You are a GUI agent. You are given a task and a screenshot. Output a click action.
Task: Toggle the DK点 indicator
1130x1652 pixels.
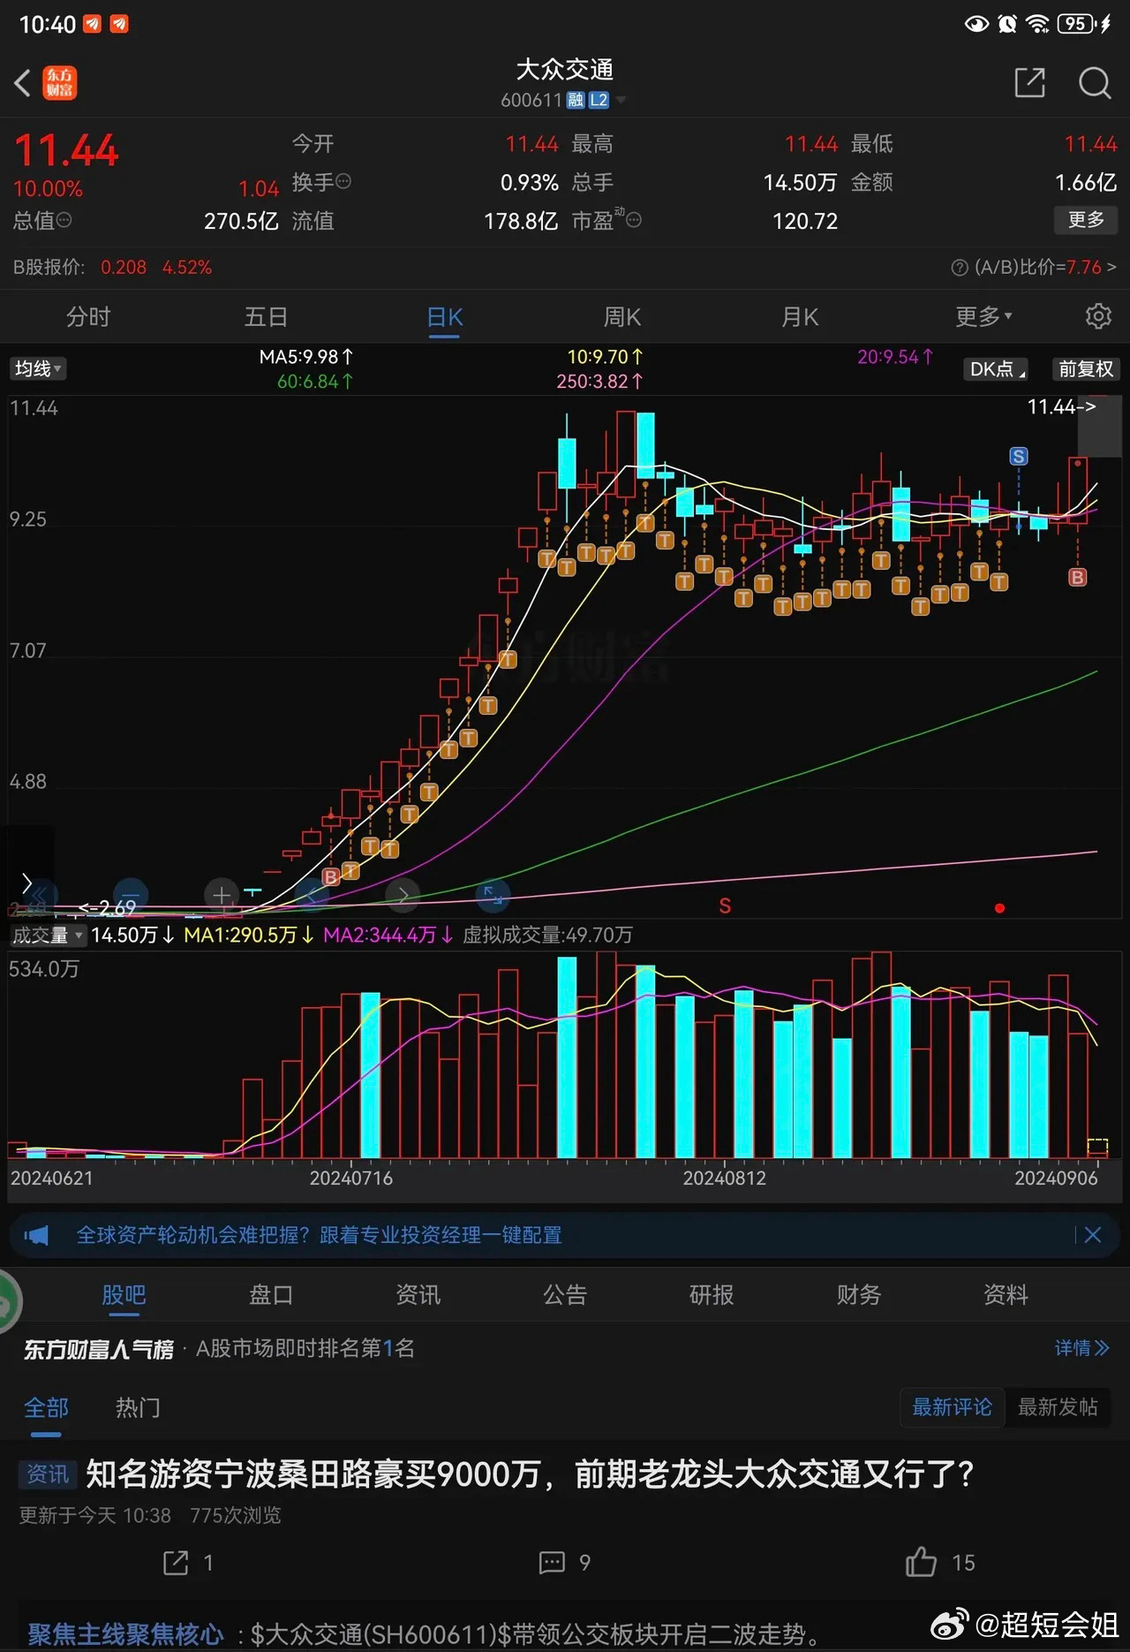[997, 369]
